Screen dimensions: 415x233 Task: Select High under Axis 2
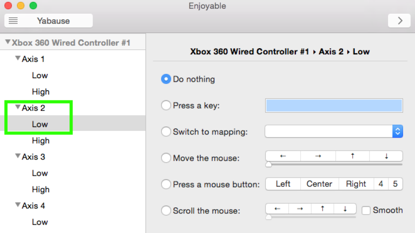coord(41,141)
